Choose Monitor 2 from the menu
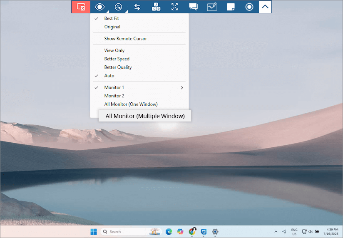 (114, 96)
